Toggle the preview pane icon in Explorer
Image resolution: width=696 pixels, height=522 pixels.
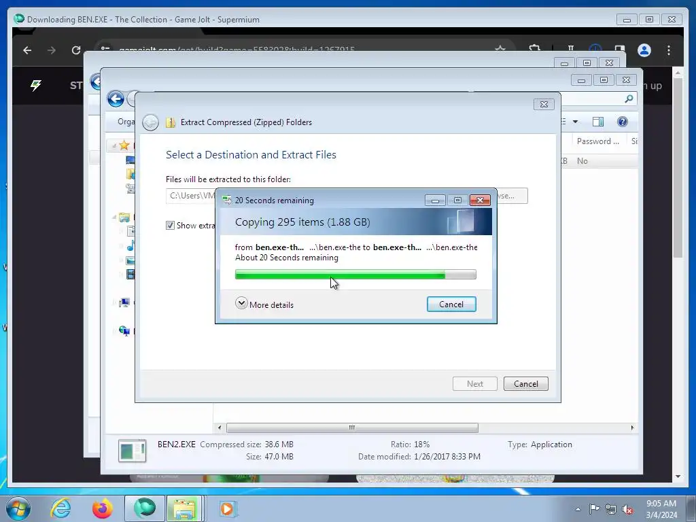click(598, 122)
